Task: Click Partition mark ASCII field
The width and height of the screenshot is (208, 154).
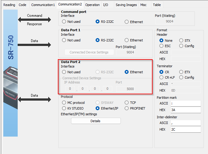Action: tap(186, 103)
